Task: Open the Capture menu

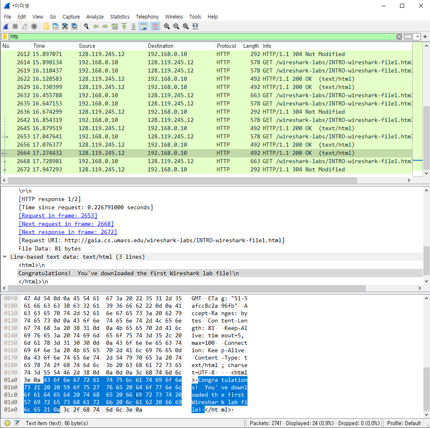Action: point(71,17)
